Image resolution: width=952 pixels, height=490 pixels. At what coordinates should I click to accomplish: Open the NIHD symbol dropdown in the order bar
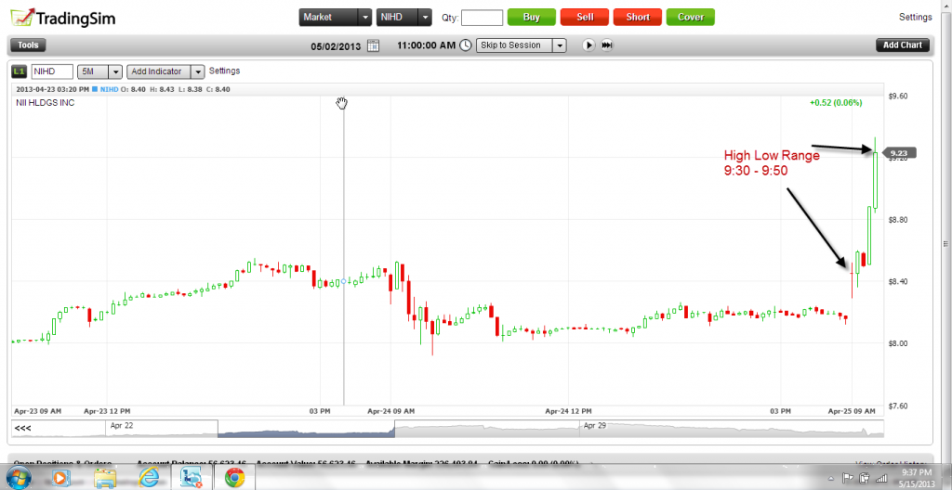pyautogui.click(x=425, y=17)
